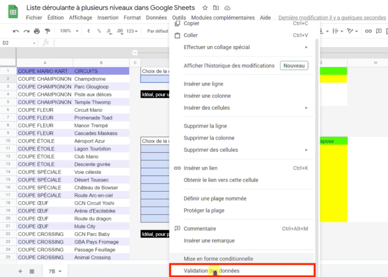The width and height of the screenshot is (388, 277).
Task: Select Mise en forme conditionnelle
Action: tap(243, 259)
